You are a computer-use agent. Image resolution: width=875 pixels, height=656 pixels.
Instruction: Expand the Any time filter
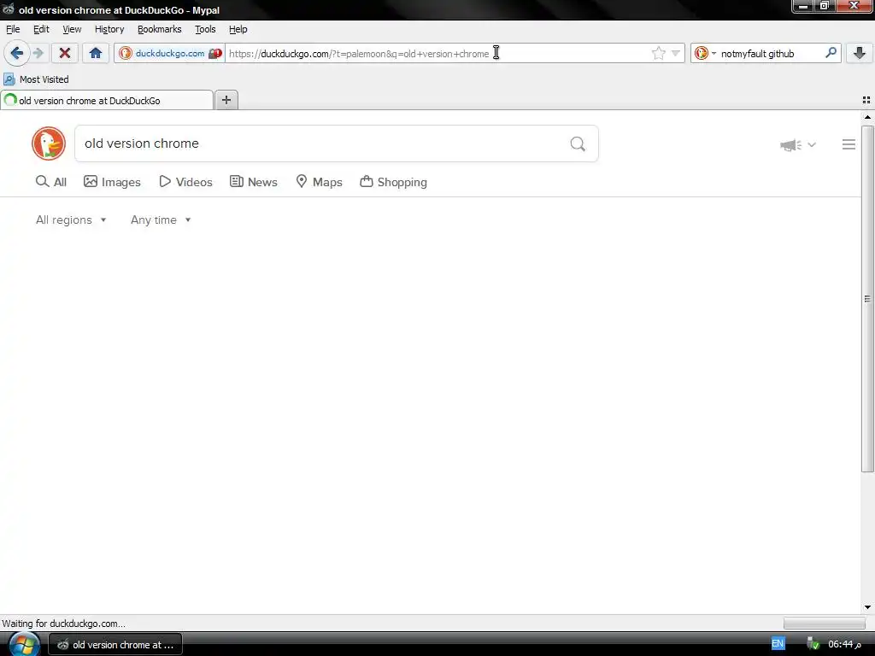161,220
